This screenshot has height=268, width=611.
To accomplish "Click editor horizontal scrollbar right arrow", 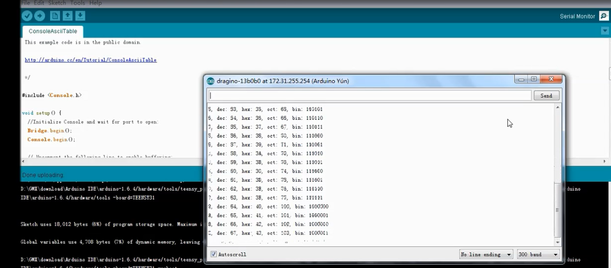I will tap(605, 161).
